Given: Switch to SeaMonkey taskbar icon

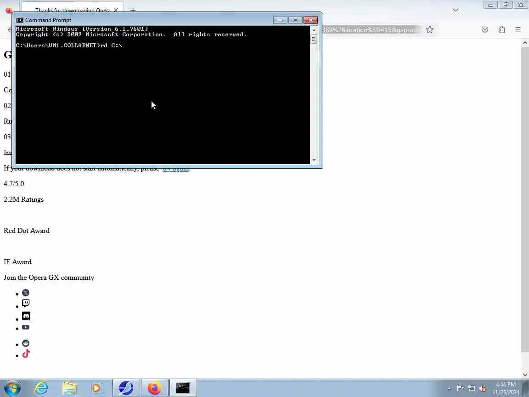Looking at the screenshot, I should [126, 388].
